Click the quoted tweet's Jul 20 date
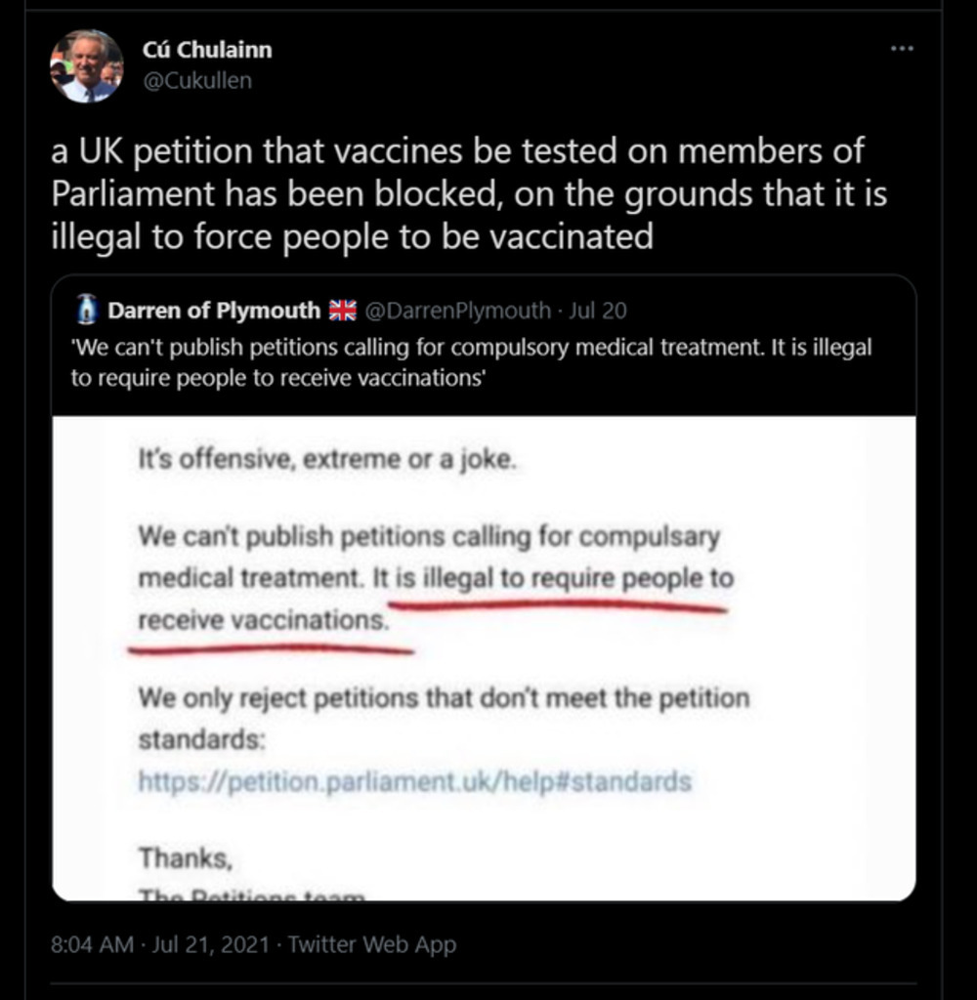Viewport: 977px width, 1000px height. pos(597,312)
